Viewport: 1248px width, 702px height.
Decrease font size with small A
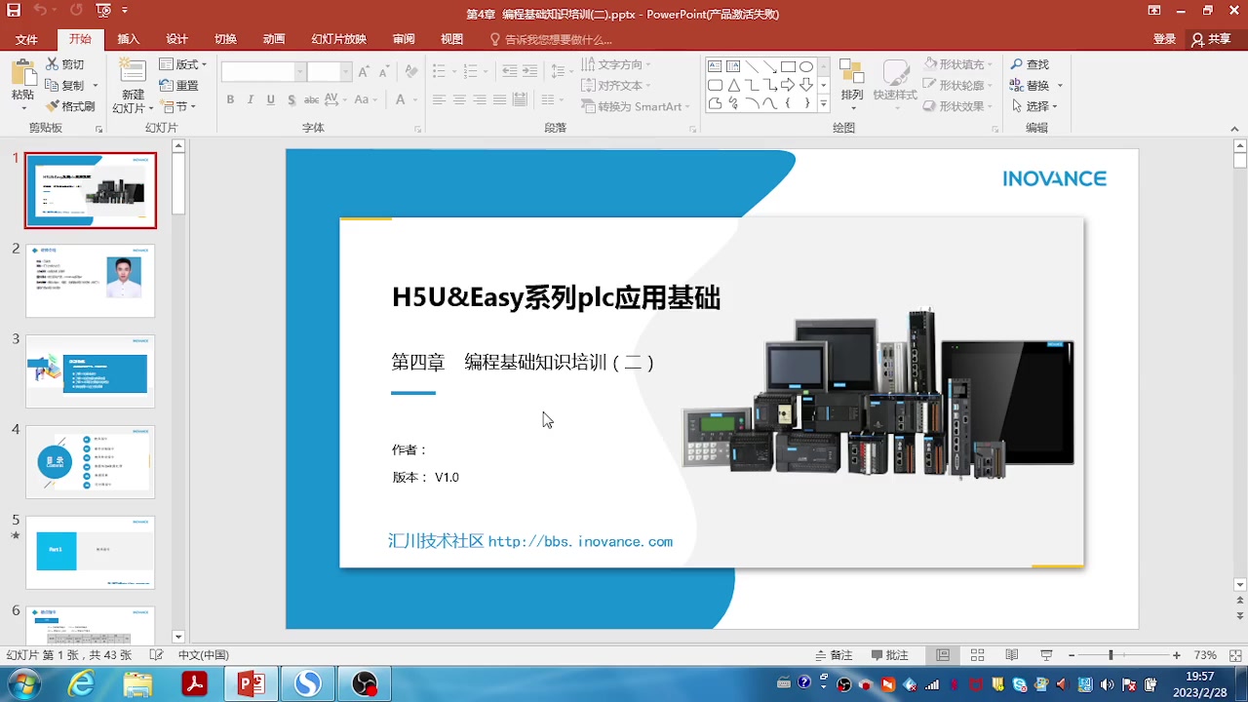tap(383, 71)
